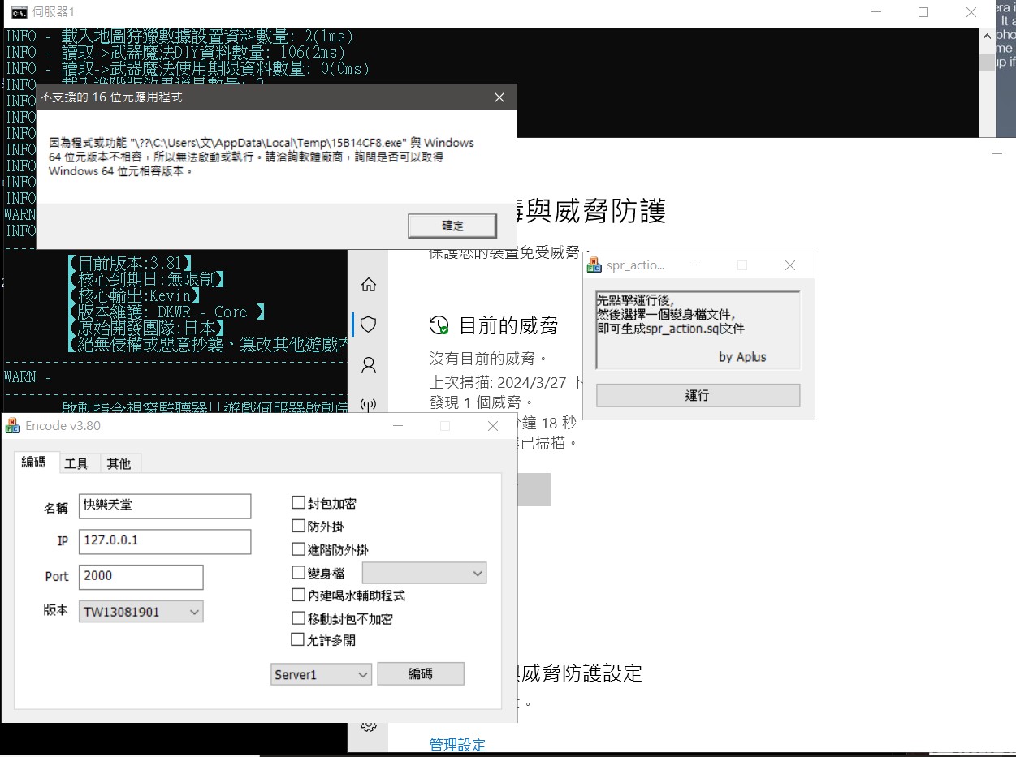1016x757 pixels.
Task: Open the account person icon in Windows Security sidebar
Action: (x=369, y=365)
